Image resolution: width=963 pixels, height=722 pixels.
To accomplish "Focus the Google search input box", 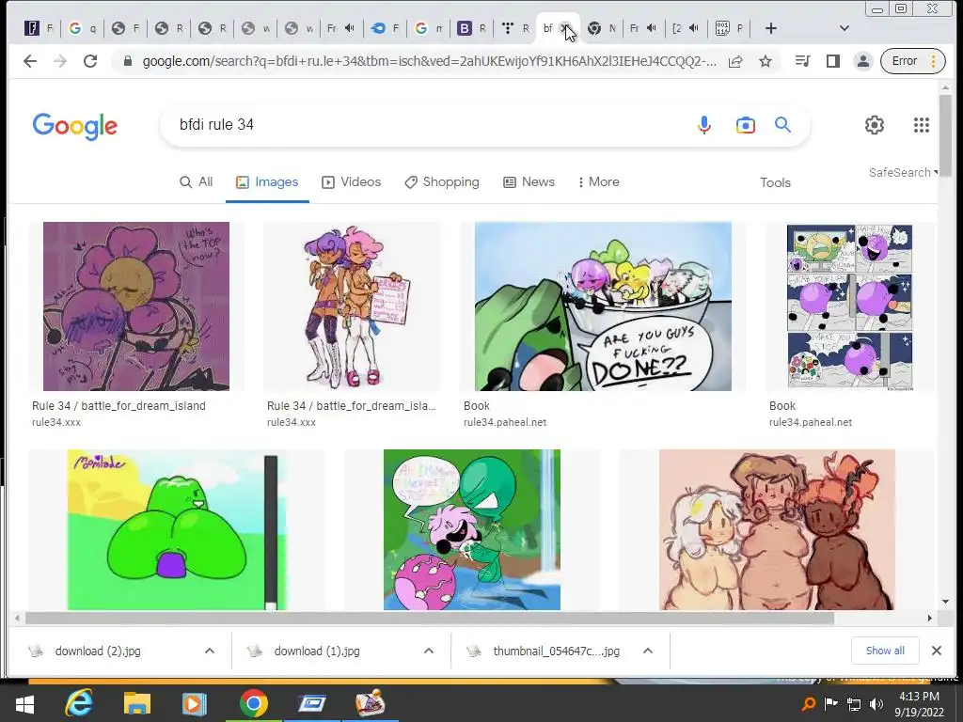I will point(430,125).
